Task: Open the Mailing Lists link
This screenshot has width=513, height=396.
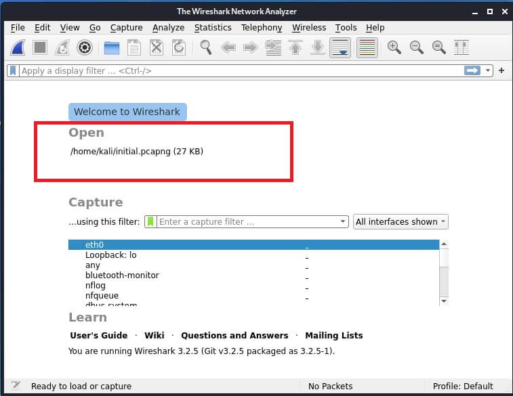Action: 333,336
